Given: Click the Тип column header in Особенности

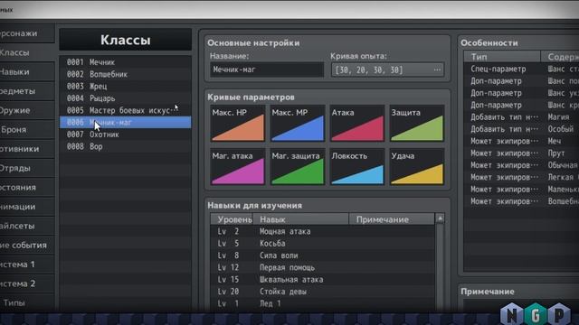Looking at the screenshot, I should coord(502,57).
